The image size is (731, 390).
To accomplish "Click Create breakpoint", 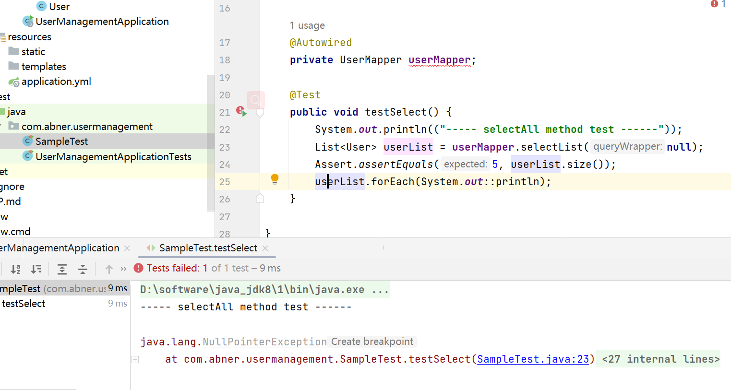I will click(372, 342).
